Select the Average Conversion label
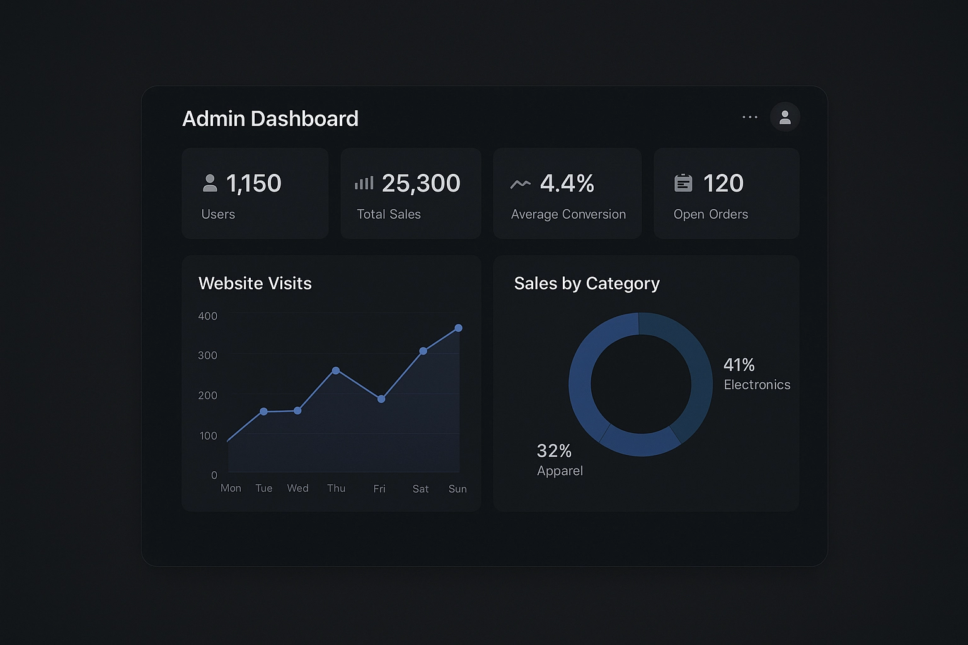Image resolution: width=968 pixels, height=645 pixels. click(568, 214)
